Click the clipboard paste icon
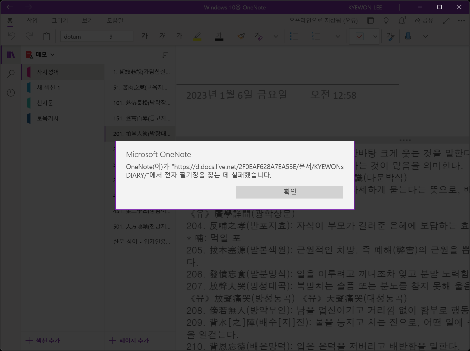470x351 pixels. pyautogui.click(x=47, y=36)
